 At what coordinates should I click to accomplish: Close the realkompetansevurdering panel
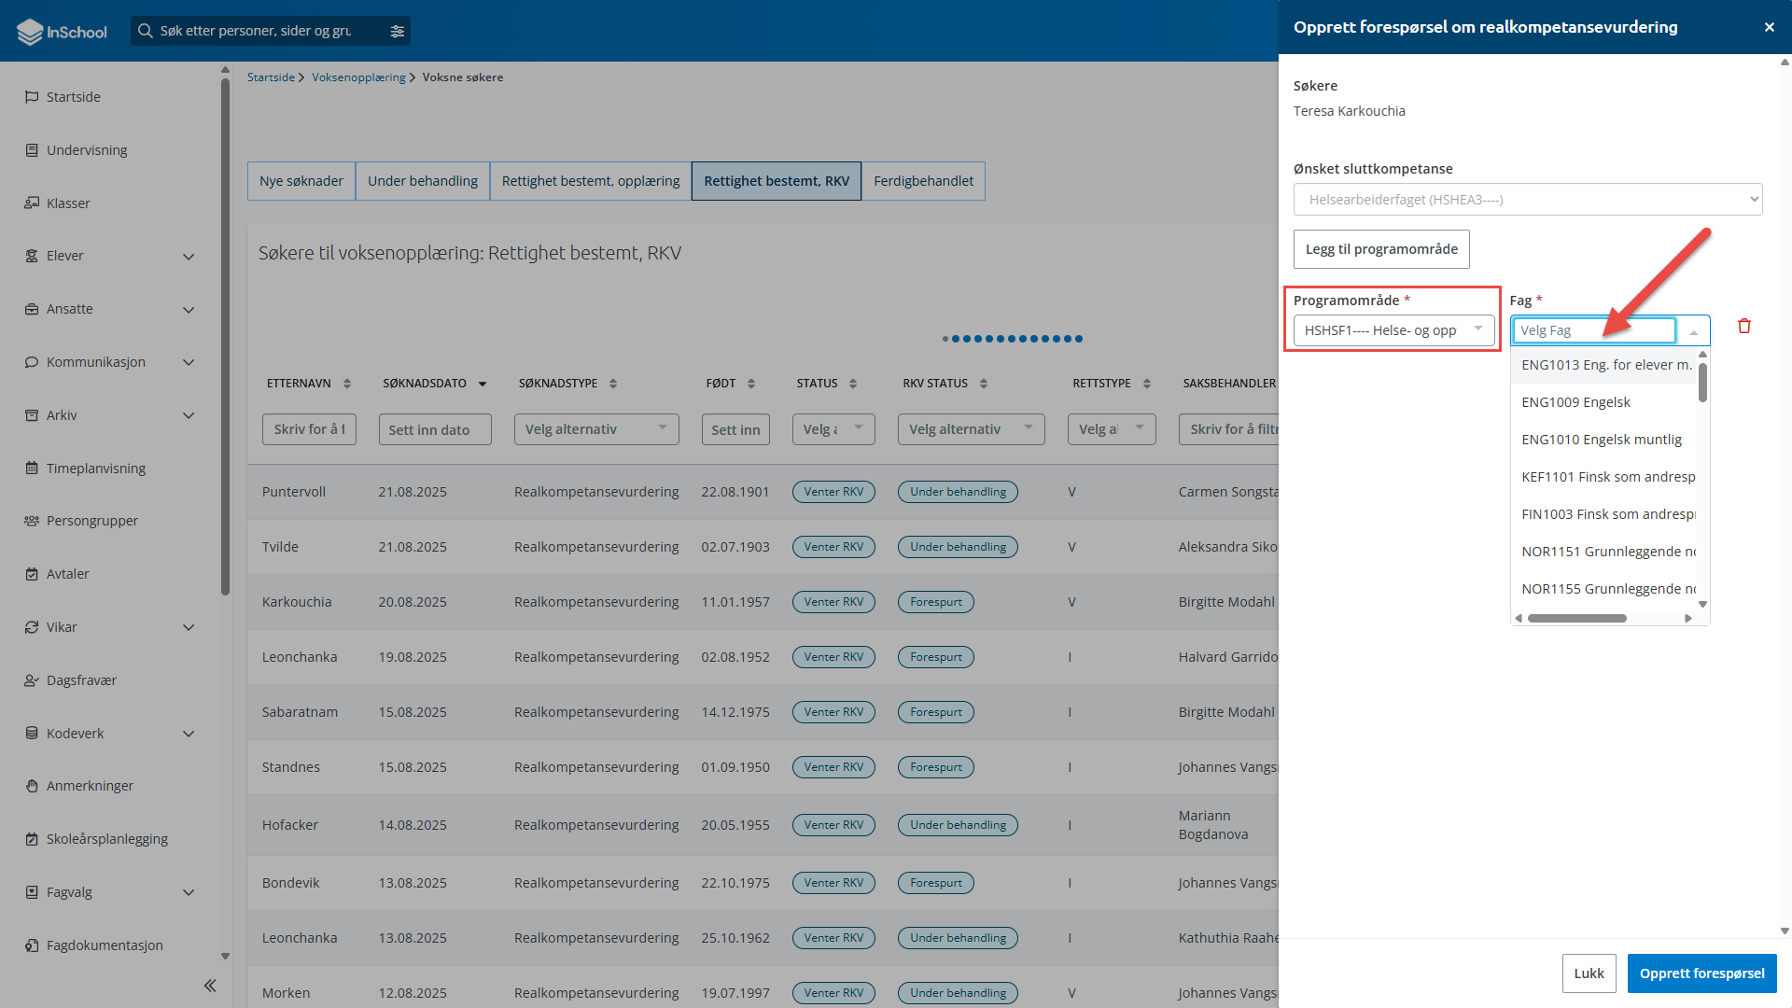pos(1769,27)
